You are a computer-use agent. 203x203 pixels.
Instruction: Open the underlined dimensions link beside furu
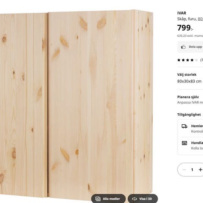[x=200, y=19]
